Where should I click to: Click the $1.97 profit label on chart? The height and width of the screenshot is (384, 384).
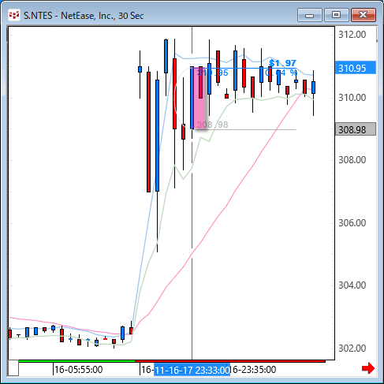[282, 63]
